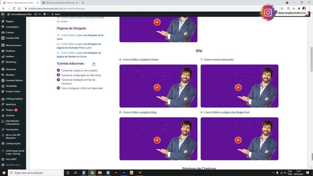The width and height of the screenshot is (313, 176).
Task: Click the Ferramentas wrench icon
Action: (x=3, y=130)
